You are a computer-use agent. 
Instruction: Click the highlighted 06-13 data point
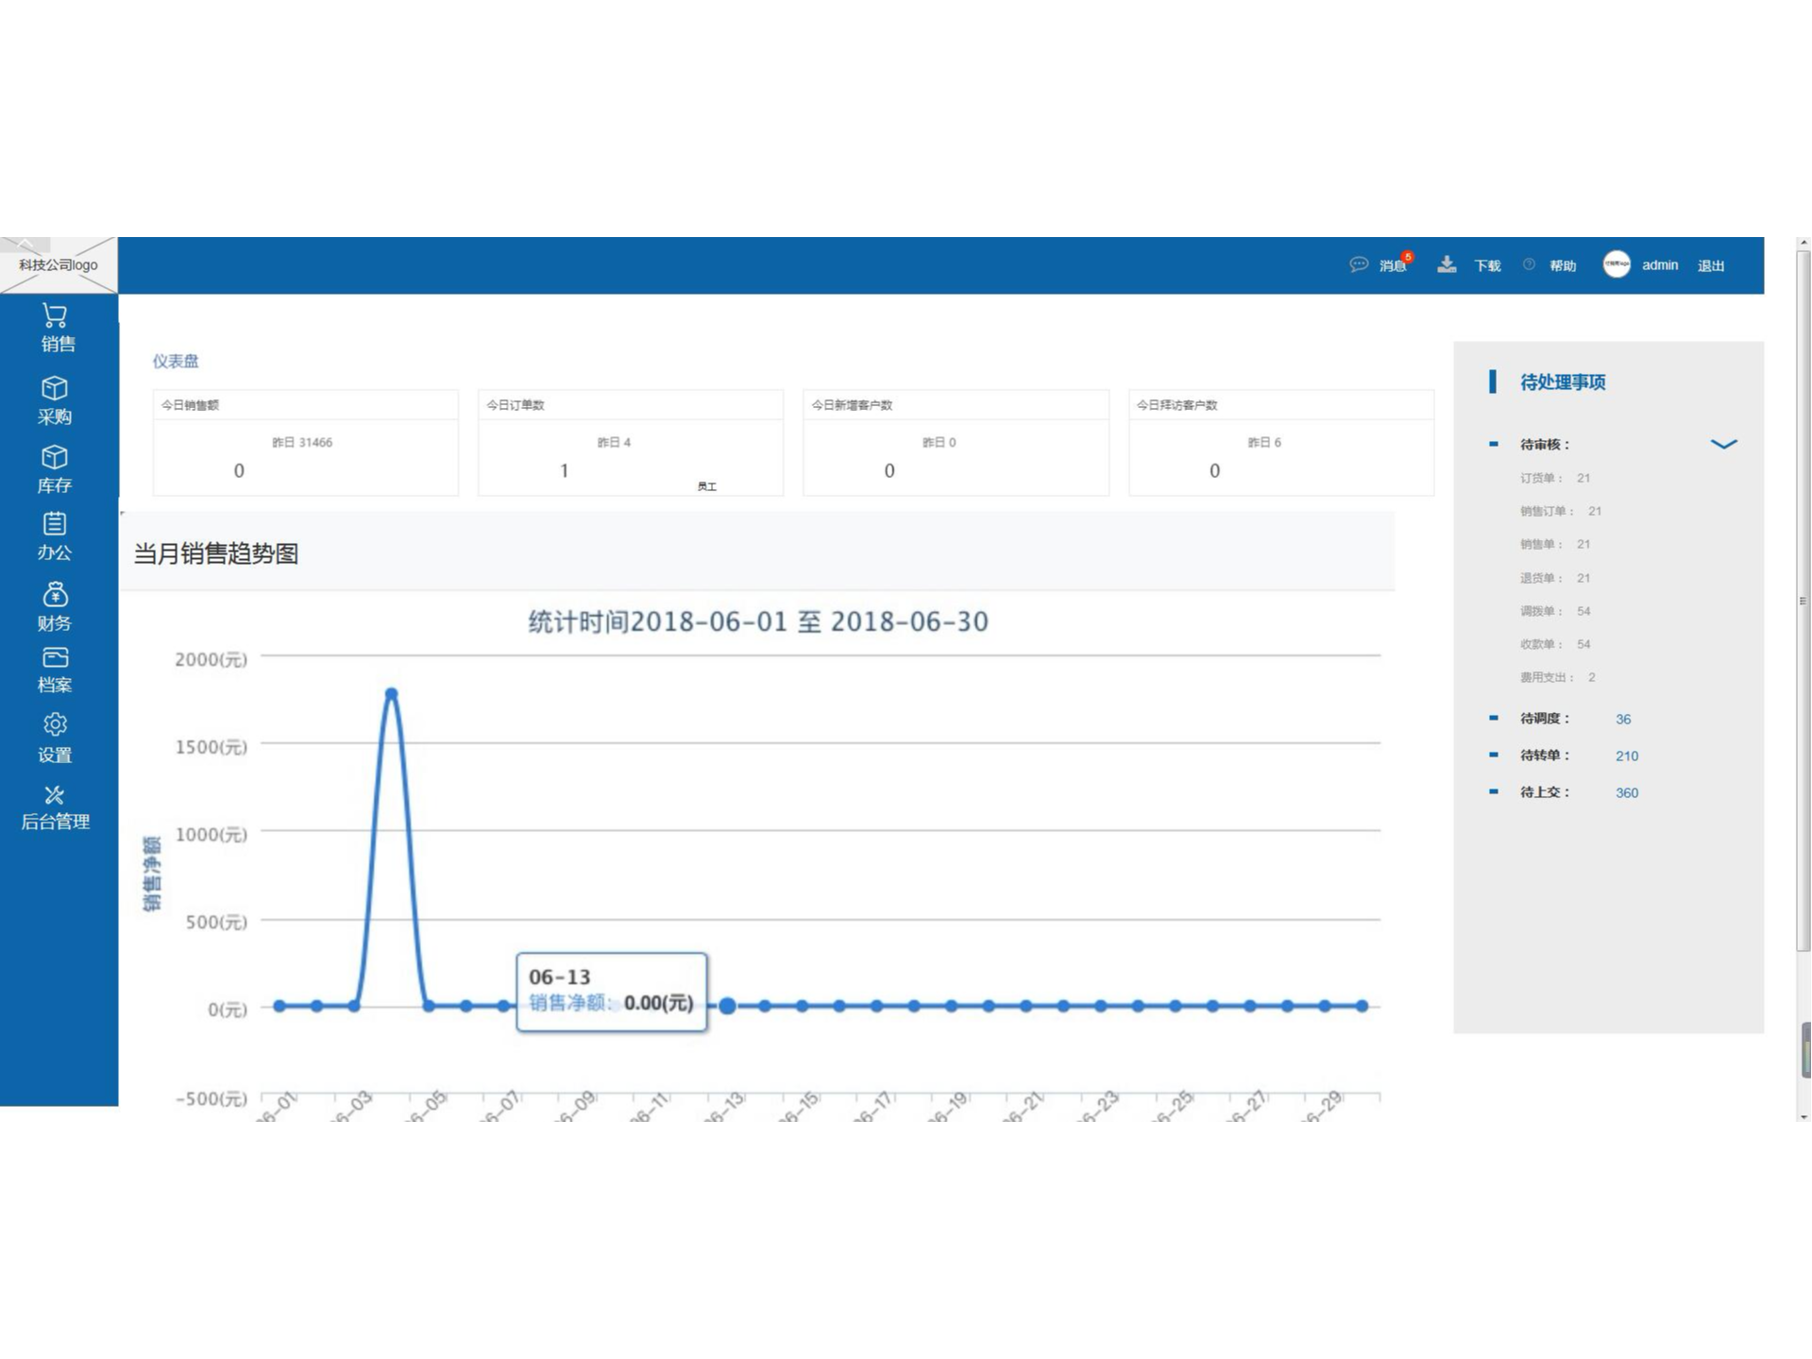click(x=727, y=1006)
